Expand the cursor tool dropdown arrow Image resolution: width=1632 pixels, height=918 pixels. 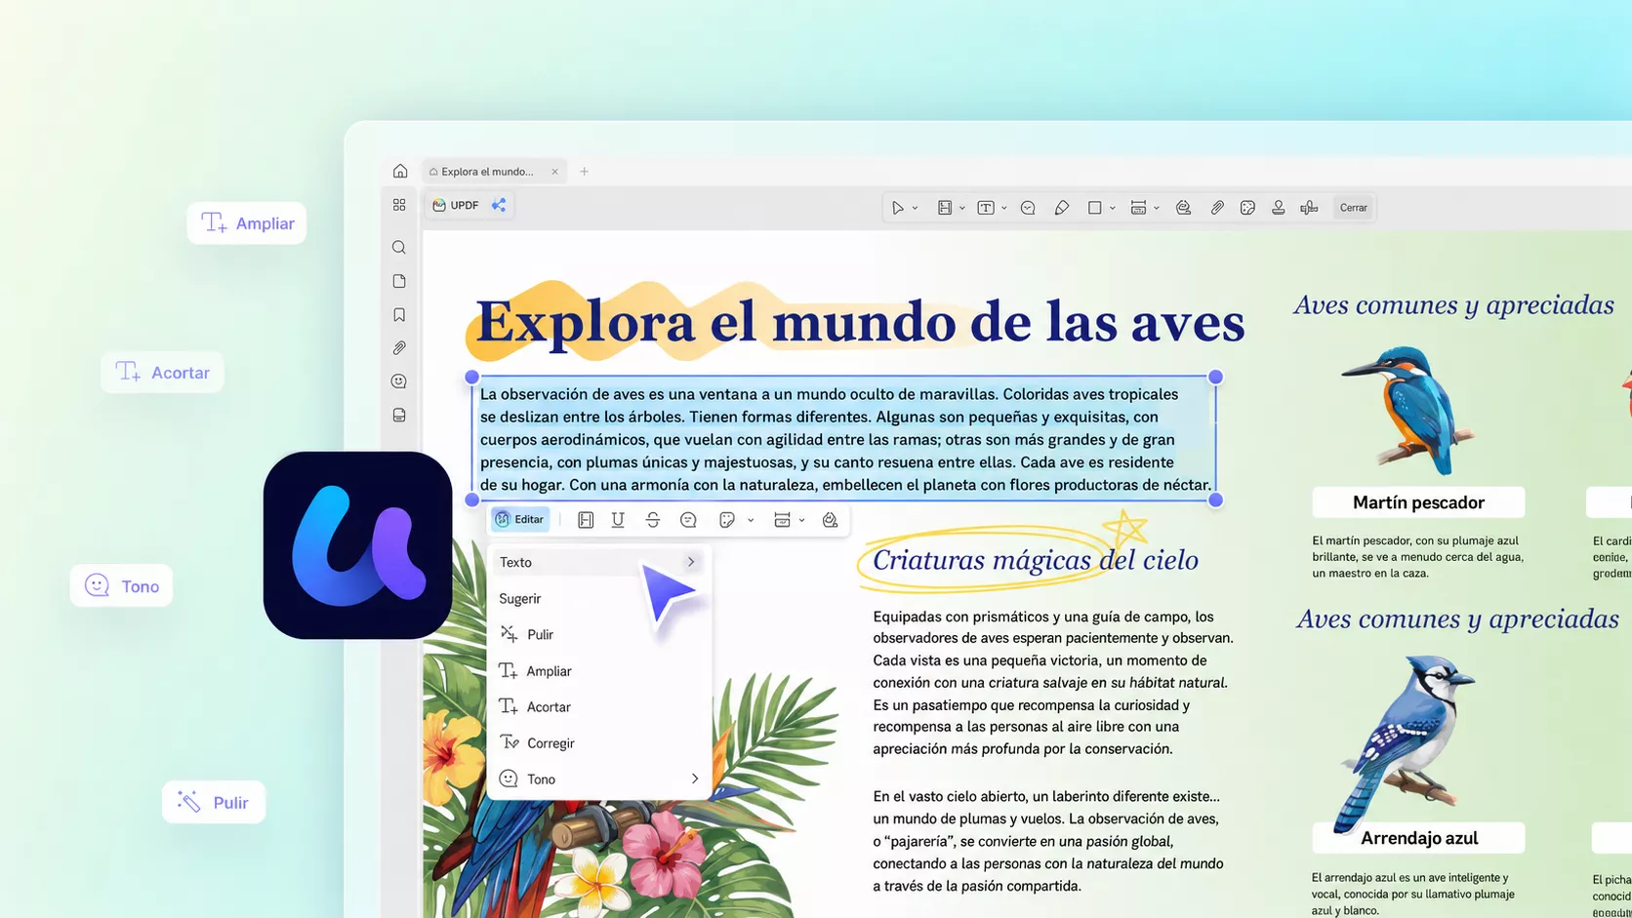click(915, 208)
